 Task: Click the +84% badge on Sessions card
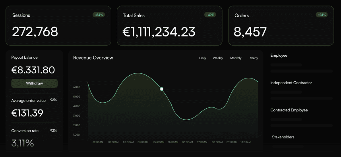(x=99, y=15)
